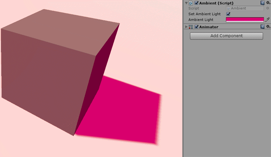This screenshot has width=271, height=157.
Task: Open the Ambient script gear settings menu
Action: coord(268,3)
